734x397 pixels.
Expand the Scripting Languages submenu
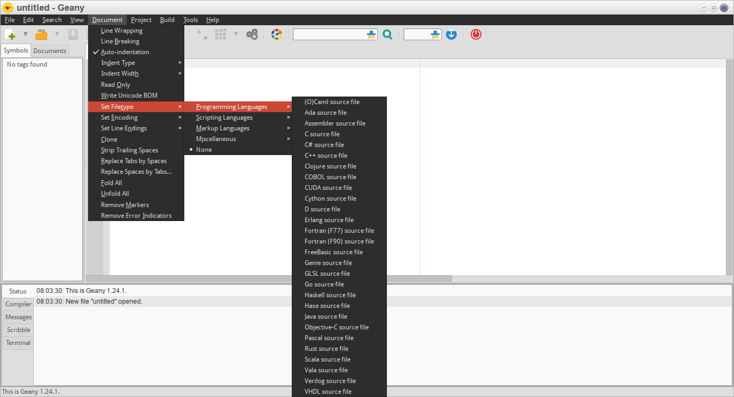238,117
